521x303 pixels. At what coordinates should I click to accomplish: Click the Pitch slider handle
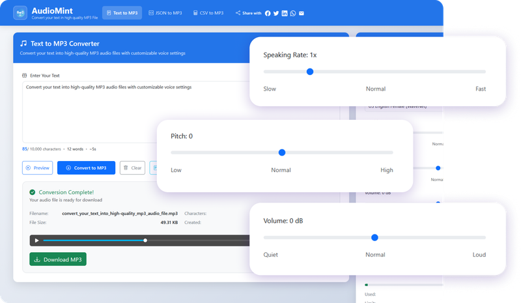282,152
